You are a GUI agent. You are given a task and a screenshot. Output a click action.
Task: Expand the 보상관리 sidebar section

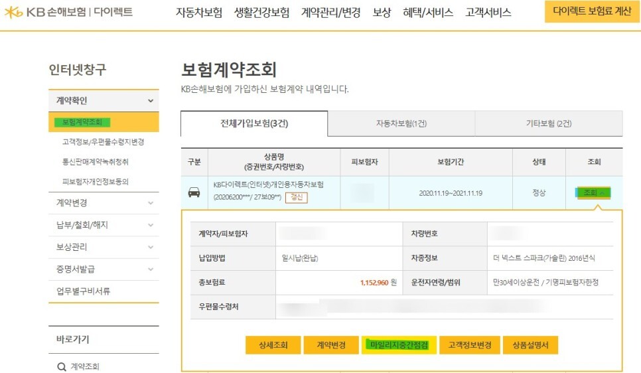coord(104,247)
